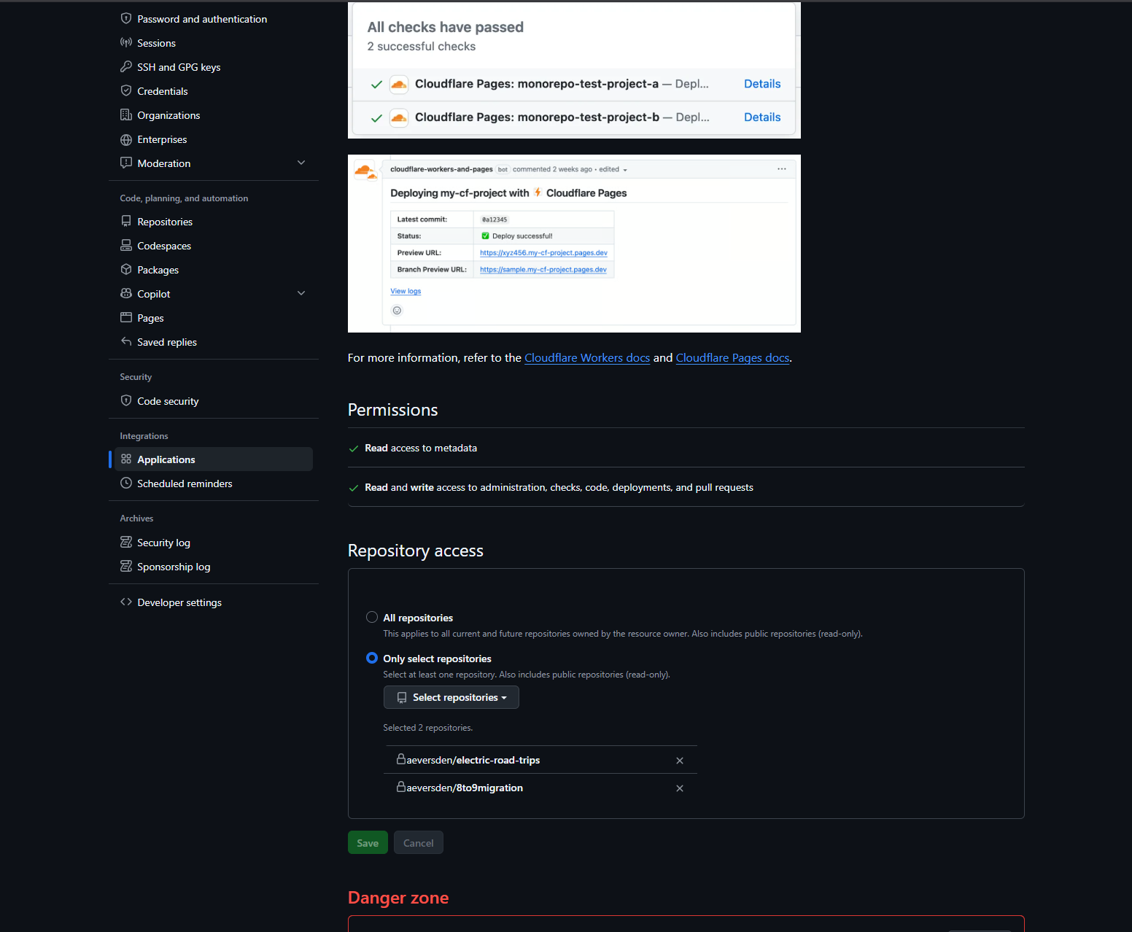
Task: Click the codespaces icon in sidebar
Action: tap(126, 246)
